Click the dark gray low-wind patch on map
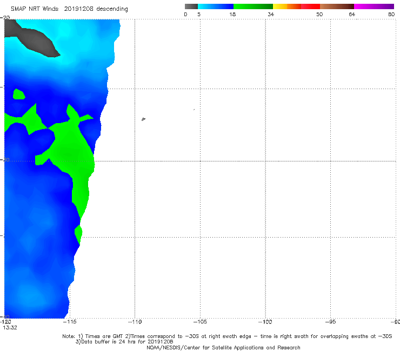Viewport: 400px width, 351px height. click(x=32, y=38)
